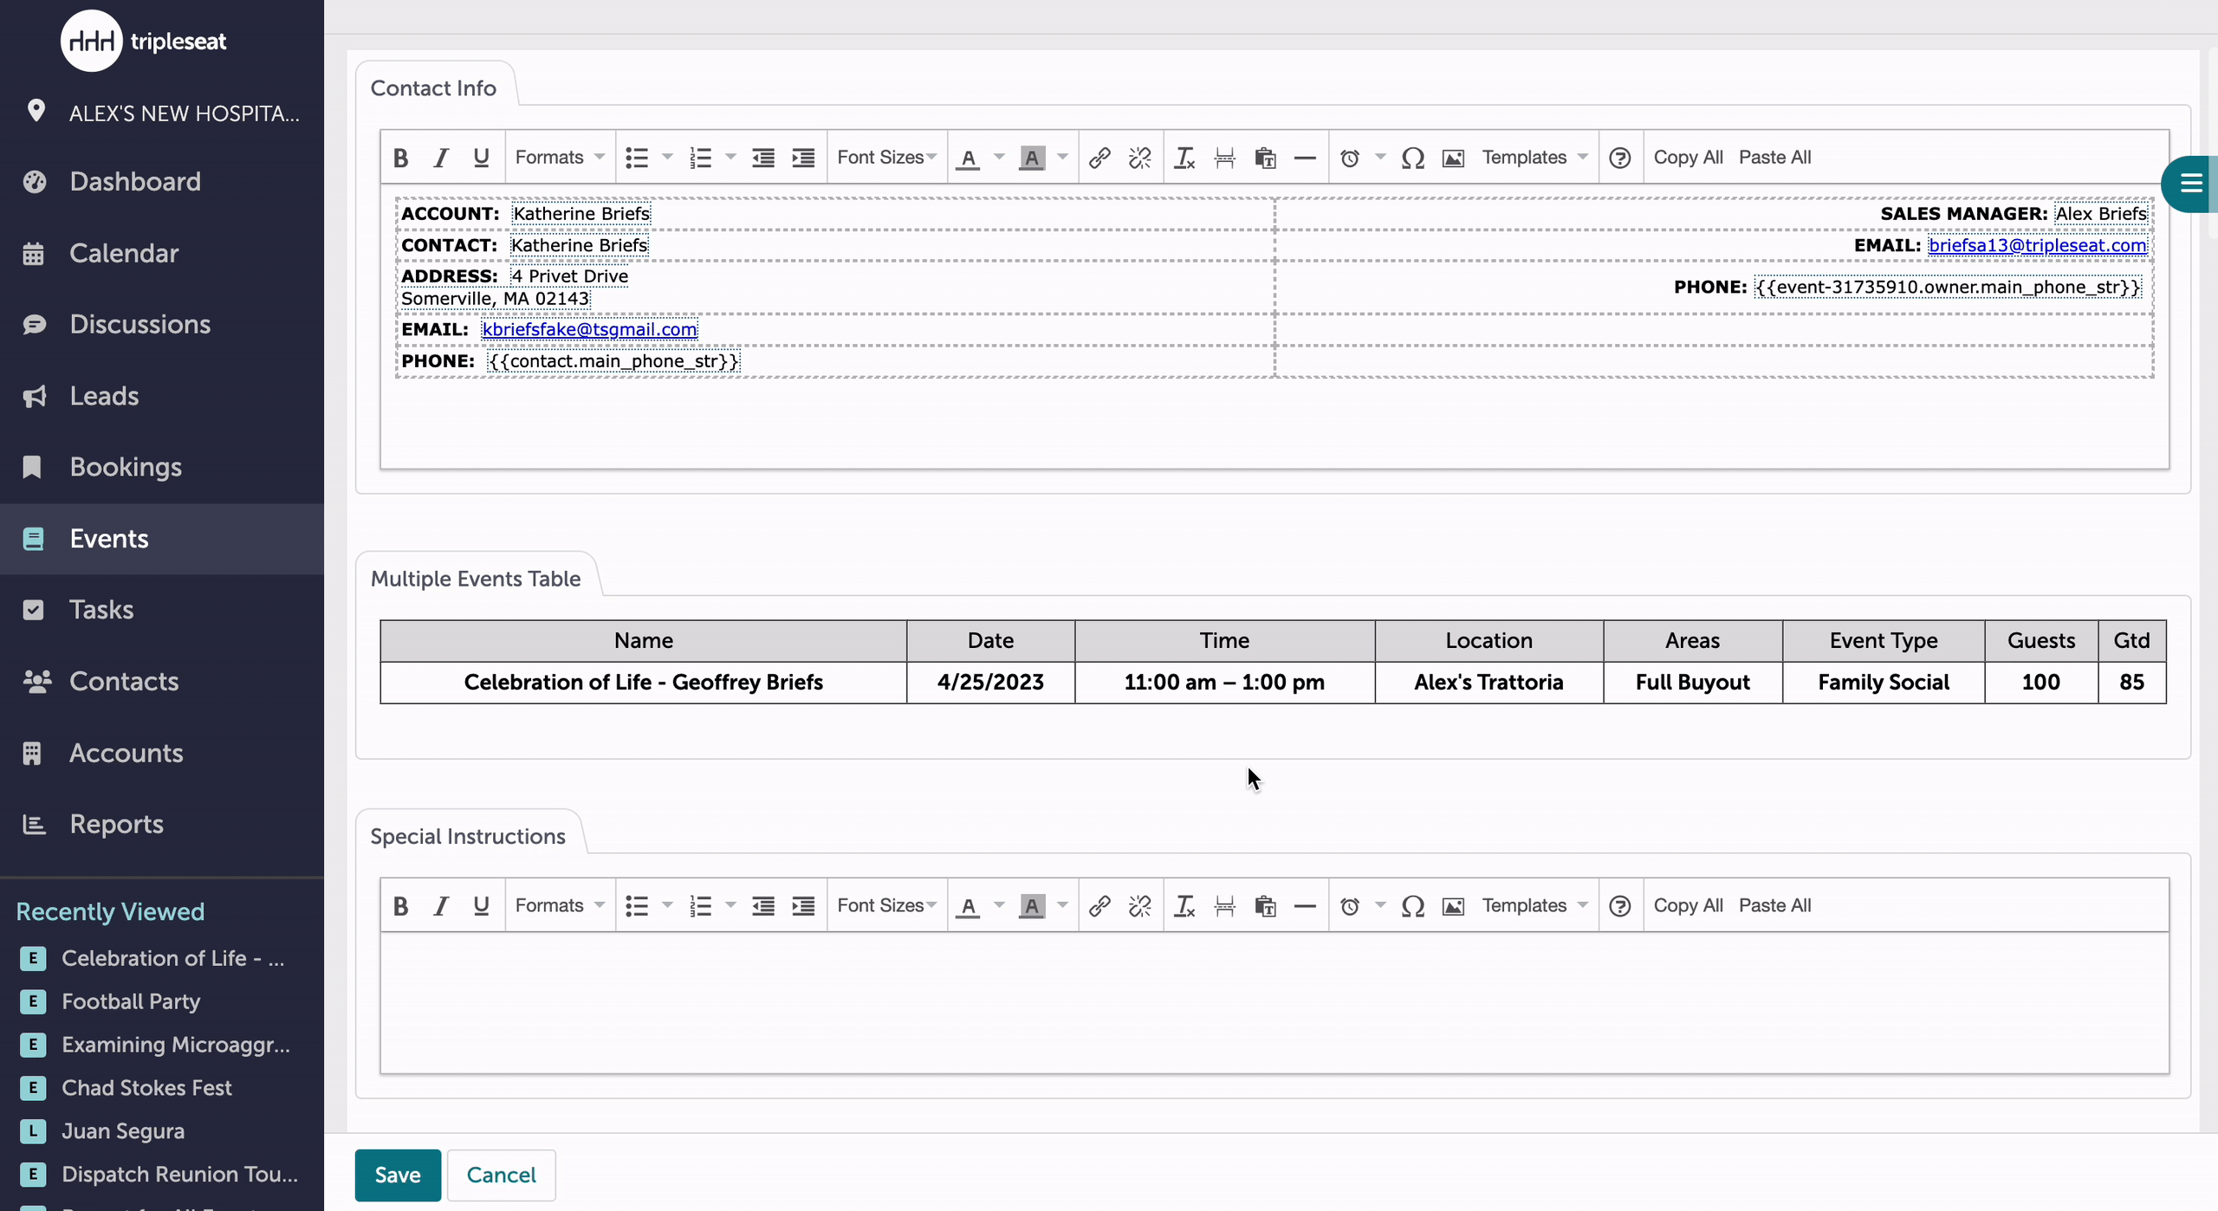Toggle underline in Contact Info toolbar

tap(481, 158)
